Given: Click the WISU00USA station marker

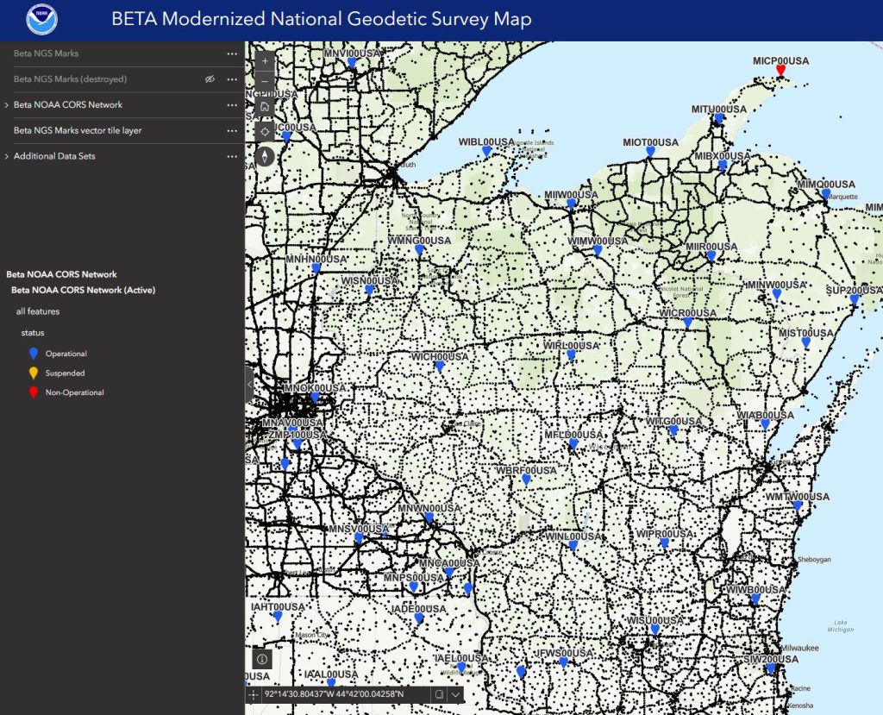Looking at the screenshot, I should (x=655, y=630).
